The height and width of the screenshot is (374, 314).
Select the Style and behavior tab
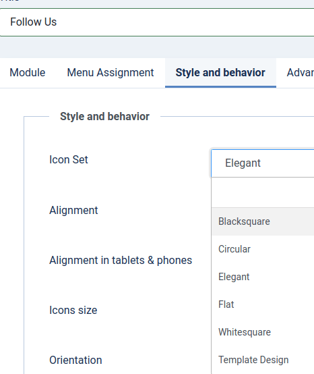click(x=220, y=73)
